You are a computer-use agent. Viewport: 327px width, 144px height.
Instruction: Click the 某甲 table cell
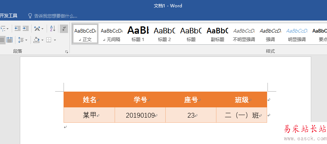[89, 115]
